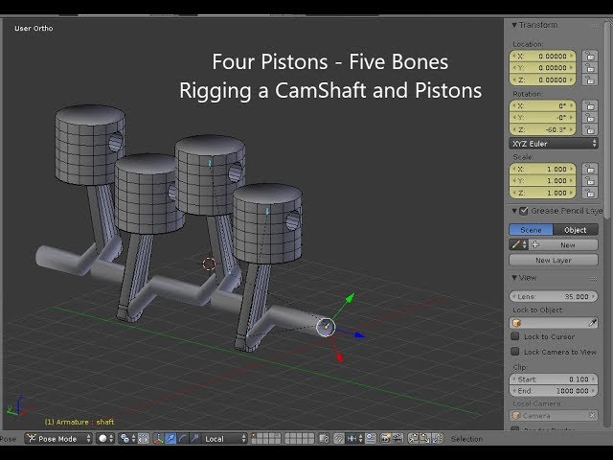Click the Clip Start 0.100 field
Viewport: 613px width, 460px height.
[554, 379]
